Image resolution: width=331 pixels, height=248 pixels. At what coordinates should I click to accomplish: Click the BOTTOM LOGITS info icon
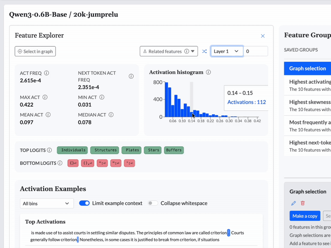pyautogui.click(x=60, y=163)
